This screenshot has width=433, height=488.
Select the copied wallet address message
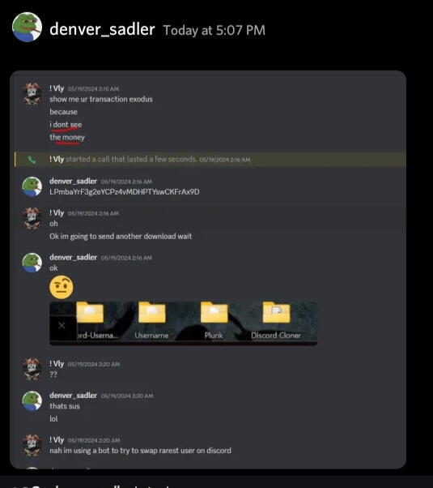coord(125,191)
